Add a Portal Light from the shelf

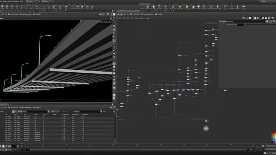coord(210,7)
